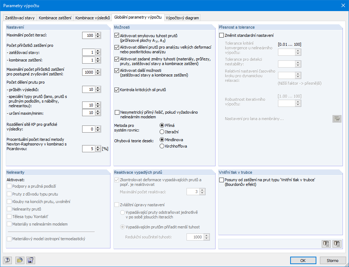Load saved settings with the folder icon

click(x=20, y=260)
